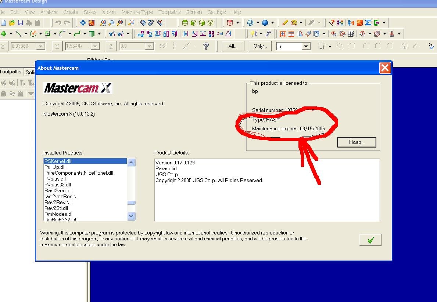The height and width of the screenshot is (302, 437).
Task: Open the question mark help icon in ribbon bar
Action: [x=206, y=46]
